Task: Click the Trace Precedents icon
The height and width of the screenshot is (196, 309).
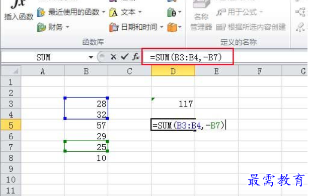Action: [300, 12]
